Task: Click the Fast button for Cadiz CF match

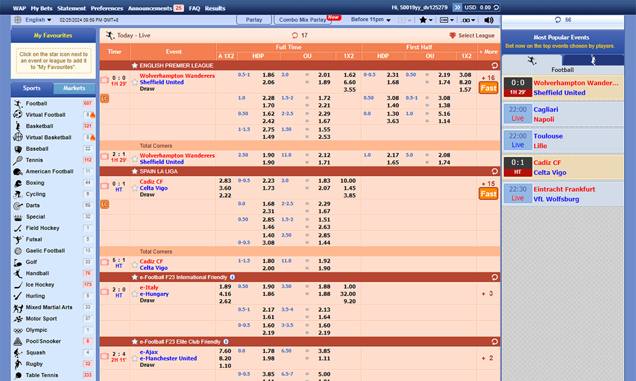Action: click(x=488, y=194)
